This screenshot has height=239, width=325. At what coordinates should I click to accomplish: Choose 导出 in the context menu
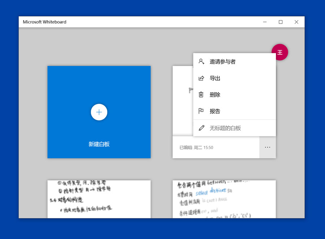pyautogui.click(x=234, y=78)
